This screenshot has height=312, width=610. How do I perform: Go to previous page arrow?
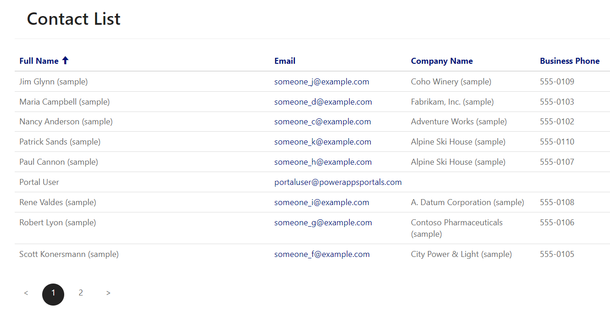tap(26, 293)
